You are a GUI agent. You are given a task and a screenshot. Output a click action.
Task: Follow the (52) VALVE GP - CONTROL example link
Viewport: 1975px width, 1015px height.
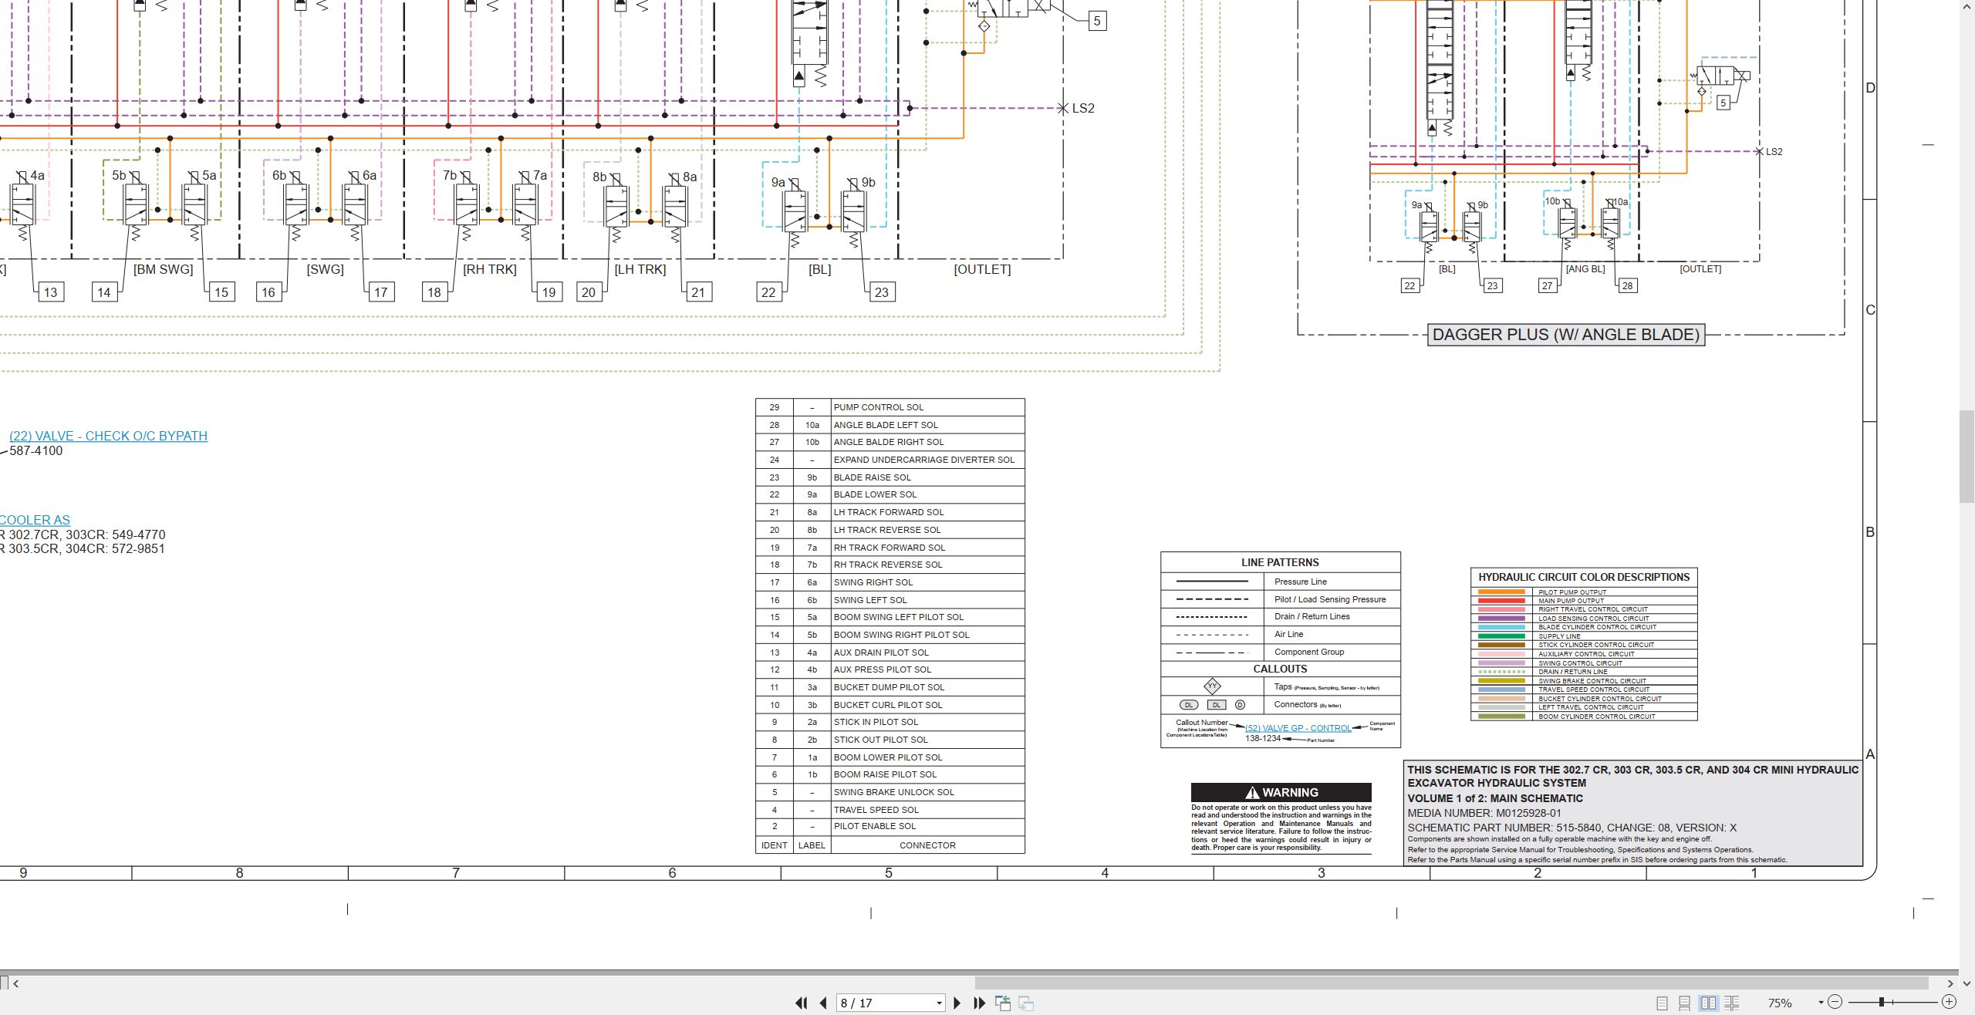[x=1298, y=728]
